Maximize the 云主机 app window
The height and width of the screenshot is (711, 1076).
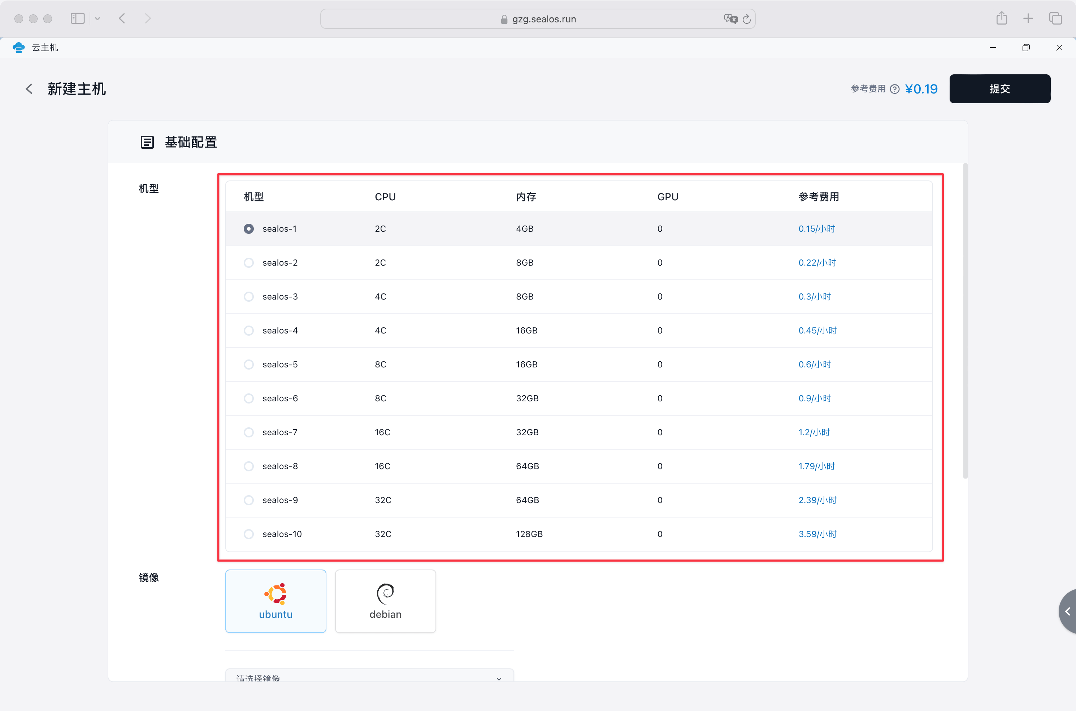click(x=1026, y=48)
